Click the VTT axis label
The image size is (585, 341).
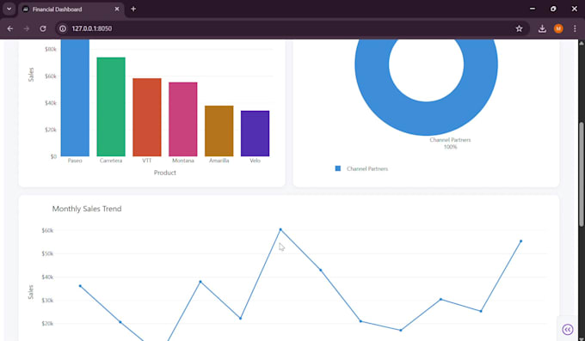point(147,161)
